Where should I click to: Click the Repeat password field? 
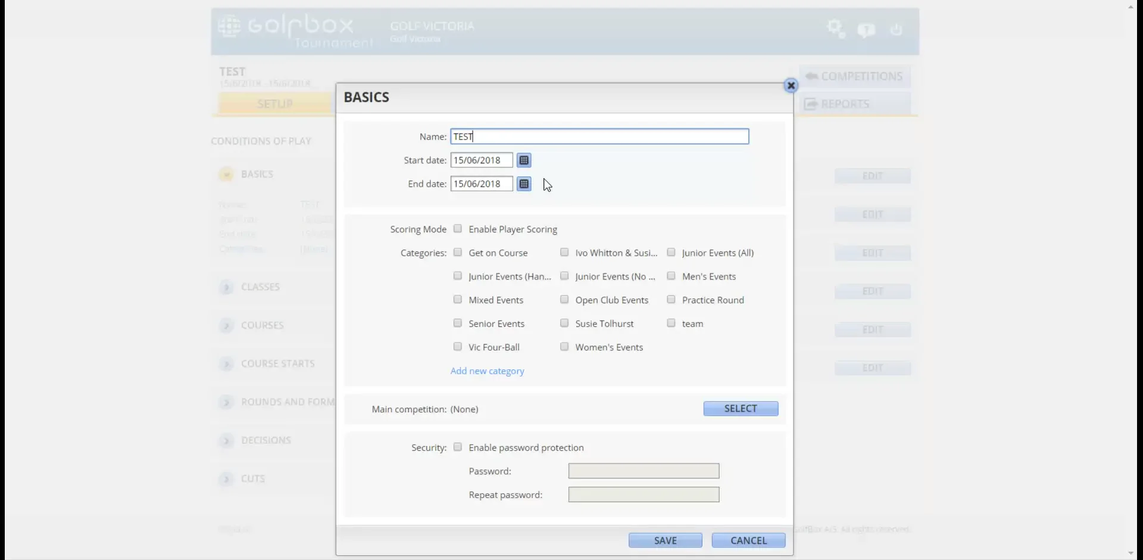click(x=644, y=494)
